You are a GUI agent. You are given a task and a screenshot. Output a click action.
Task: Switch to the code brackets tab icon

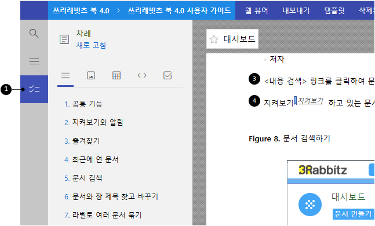pos(142,75)
